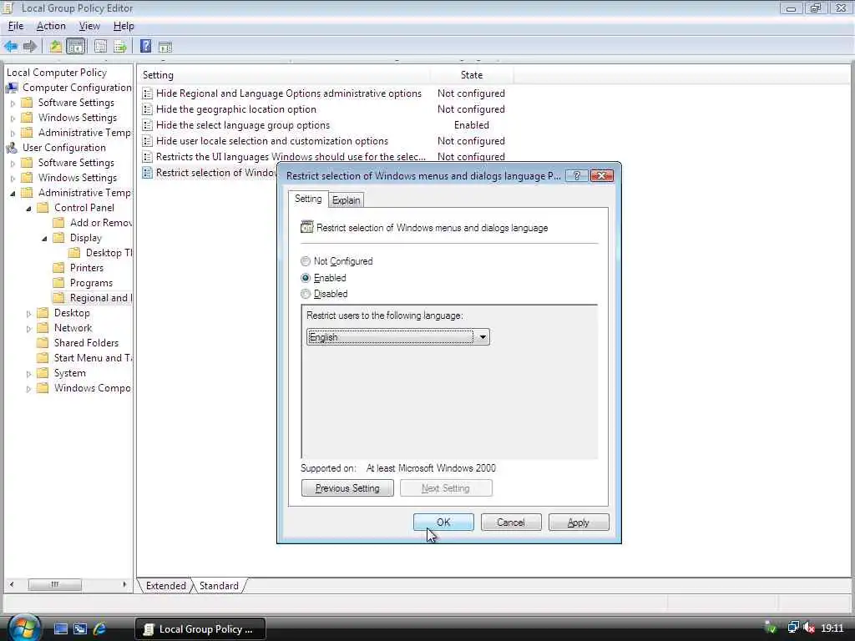Launch Internet Explorer from quick launch
The width and height of the screenshot is (855, 641).
coord(100,629)
